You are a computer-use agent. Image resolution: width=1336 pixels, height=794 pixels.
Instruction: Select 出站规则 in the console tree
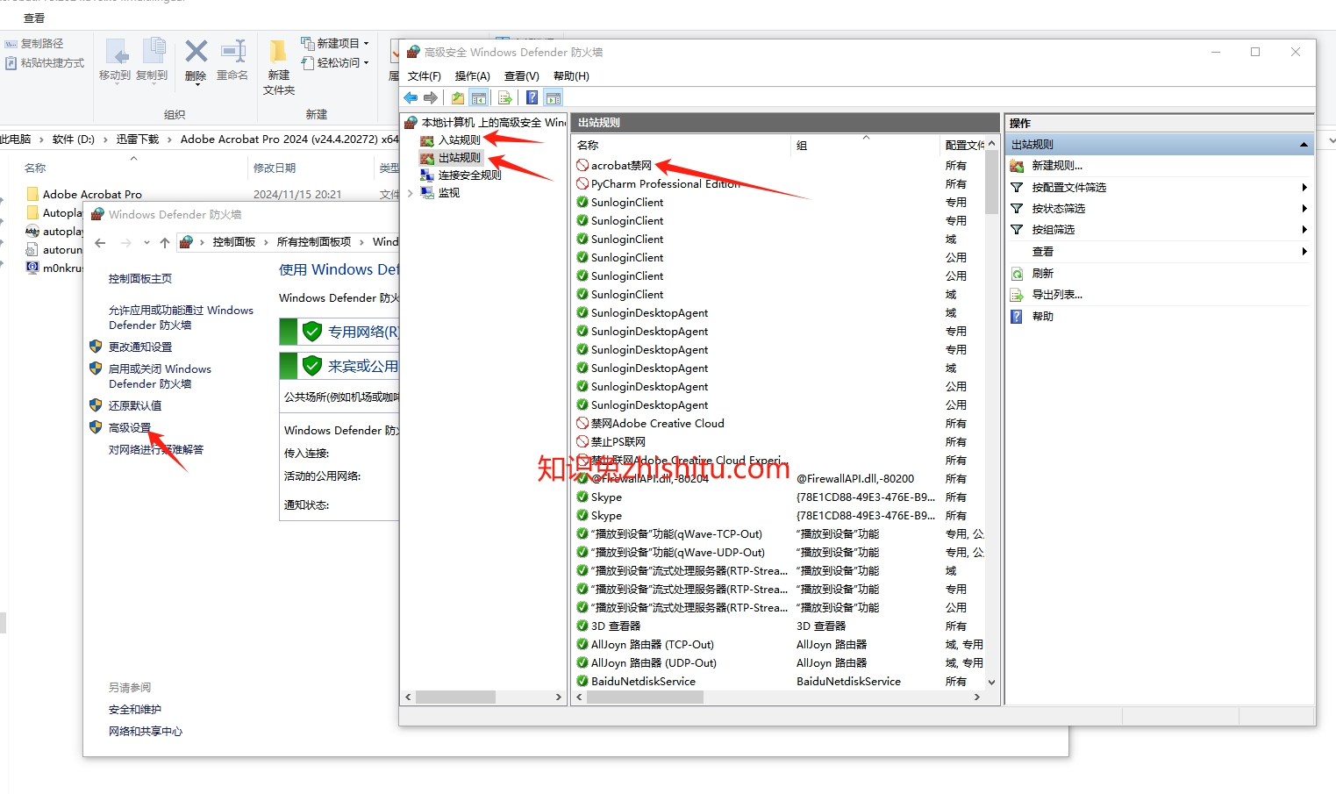pos(459,158)
